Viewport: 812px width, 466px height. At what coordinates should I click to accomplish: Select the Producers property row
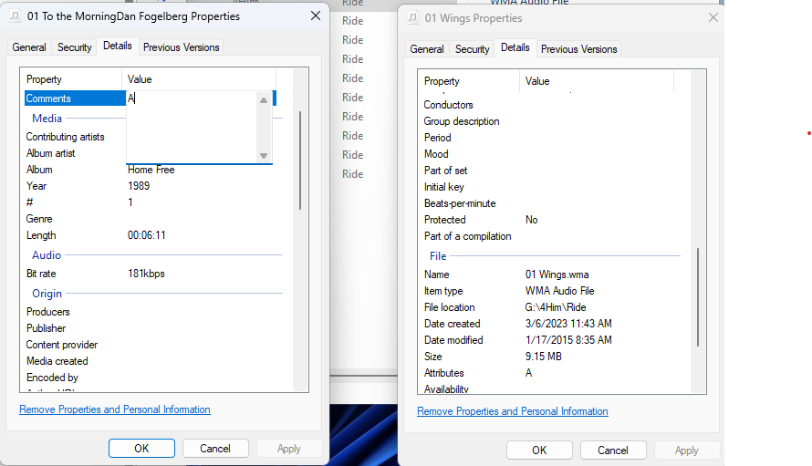point(48,312)
